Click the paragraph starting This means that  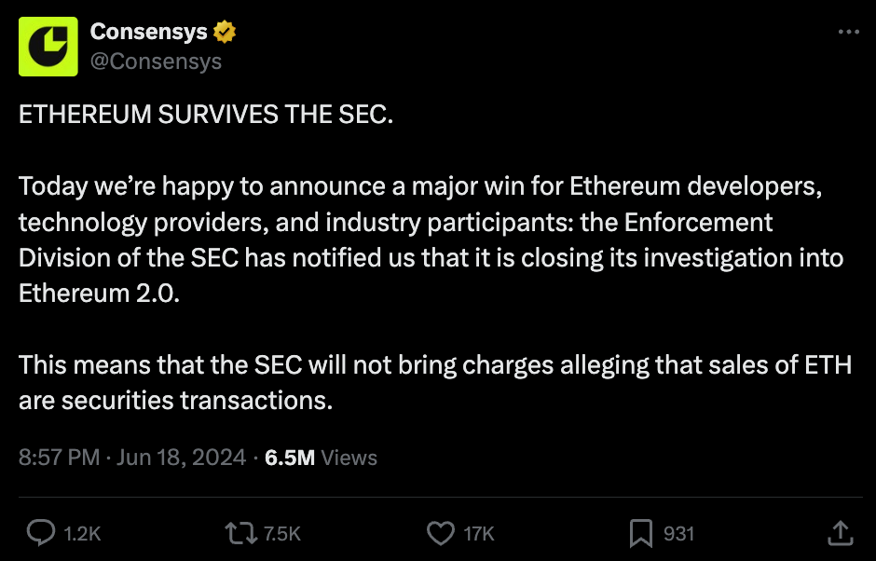pos(435,382)
